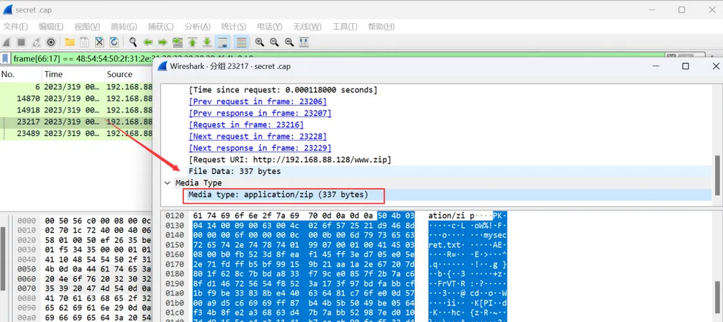Click the zoom out magnifier icon
This screenshot has height=322, width=723.
click(274, 42)
